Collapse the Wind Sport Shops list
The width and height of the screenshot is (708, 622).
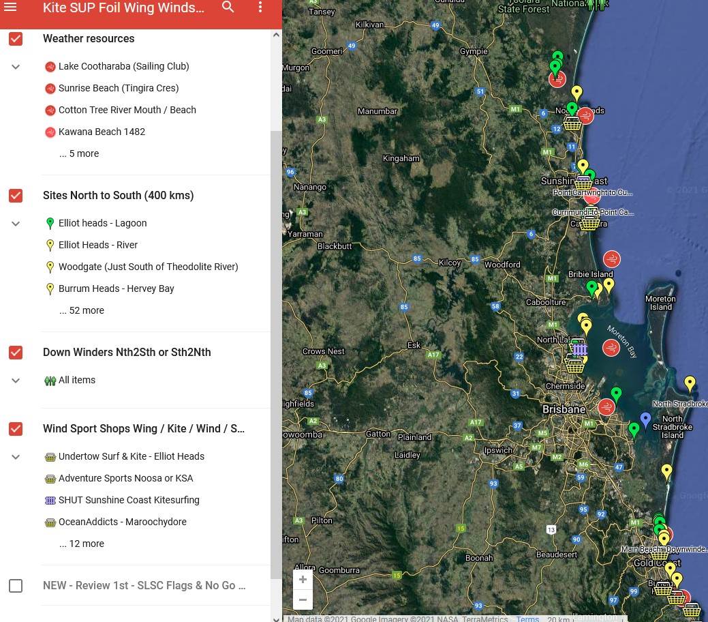[x=16, y=457]
